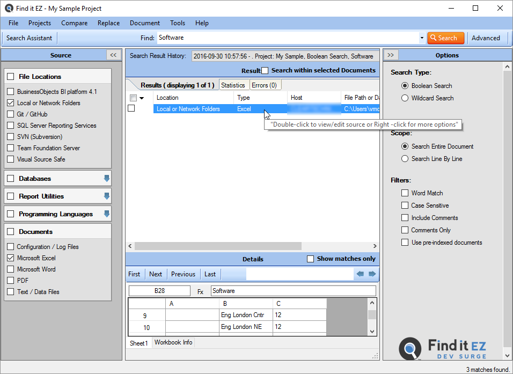Screen dimensions: 513x374
Task: Uncheck Microsoft Excel document type
Action: coord(11,258)
